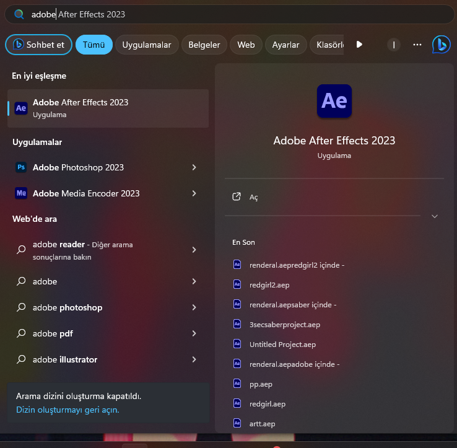Click file icon next to renderal.aepsaber

237,304
